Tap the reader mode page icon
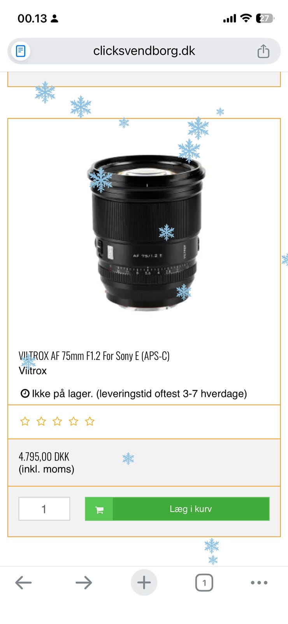This screenshot has height=624, width=288. pyautogui.click(x=21, y=51)
